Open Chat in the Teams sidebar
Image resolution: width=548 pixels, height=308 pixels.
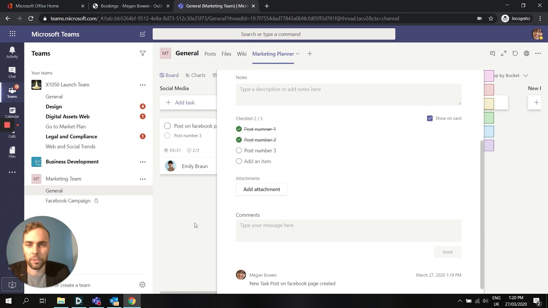tap(12, 72)
